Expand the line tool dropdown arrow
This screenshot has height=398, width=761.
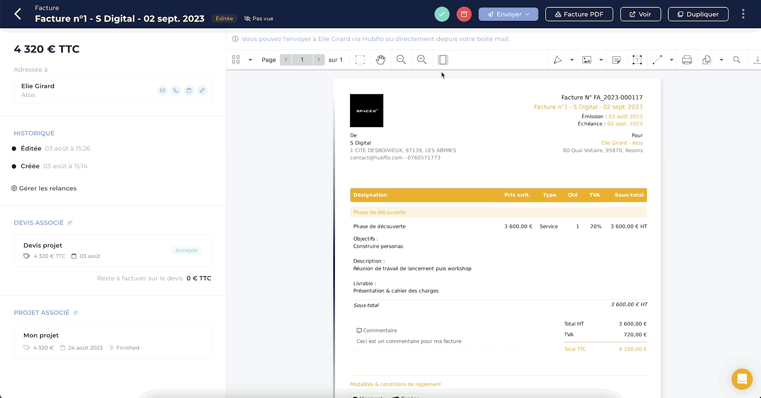coord(672,60)
